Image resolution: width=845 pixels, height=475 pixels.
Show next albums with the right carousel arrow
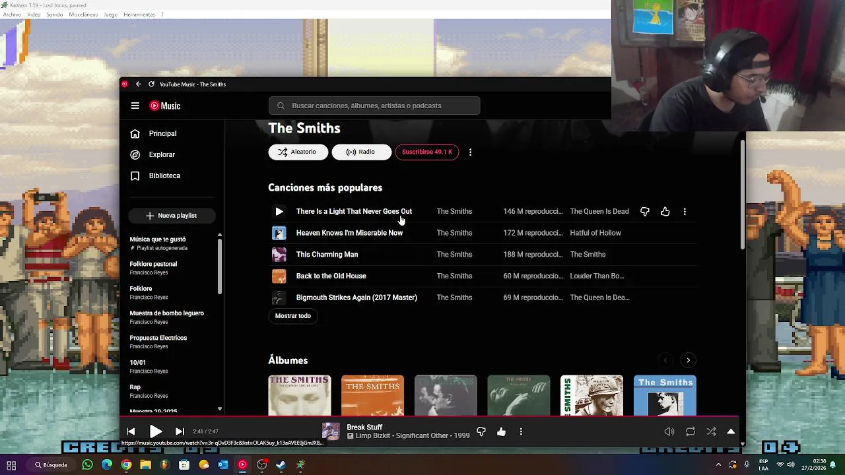coord(688,360)
